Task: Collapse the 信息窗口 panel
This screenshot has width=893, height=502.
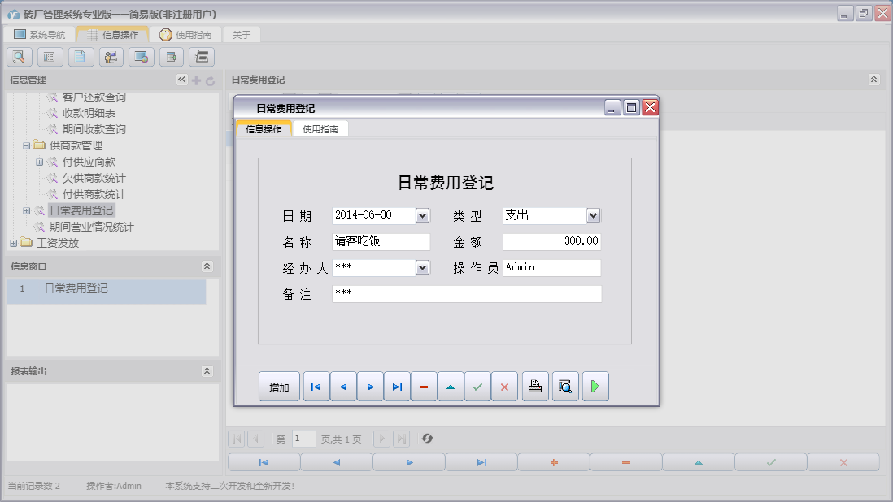Action: (x=207, y=266)
